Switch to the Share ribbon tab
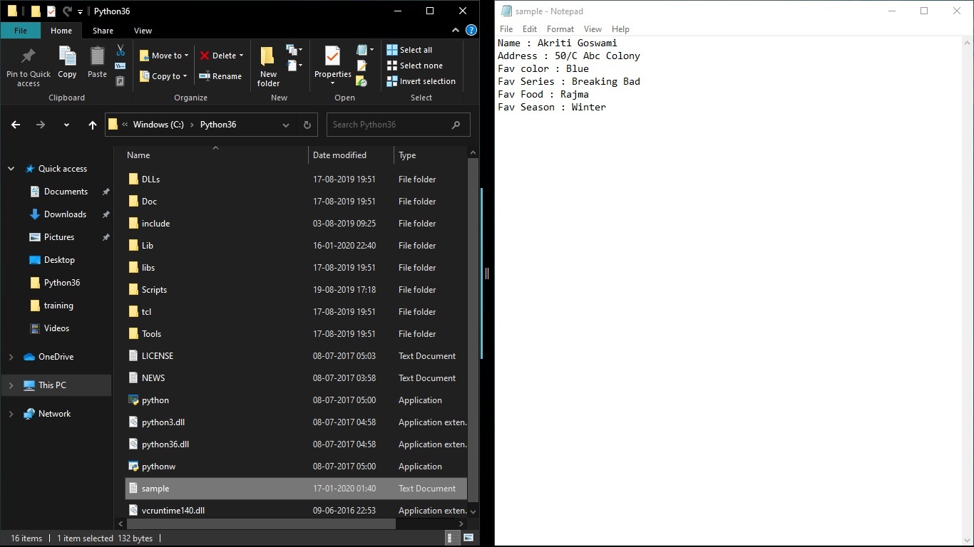The height and width of the screenshot is (547, 974). click(x=103, y=31)
